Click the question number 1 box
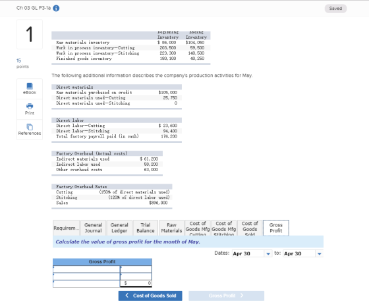 [30, 34]
